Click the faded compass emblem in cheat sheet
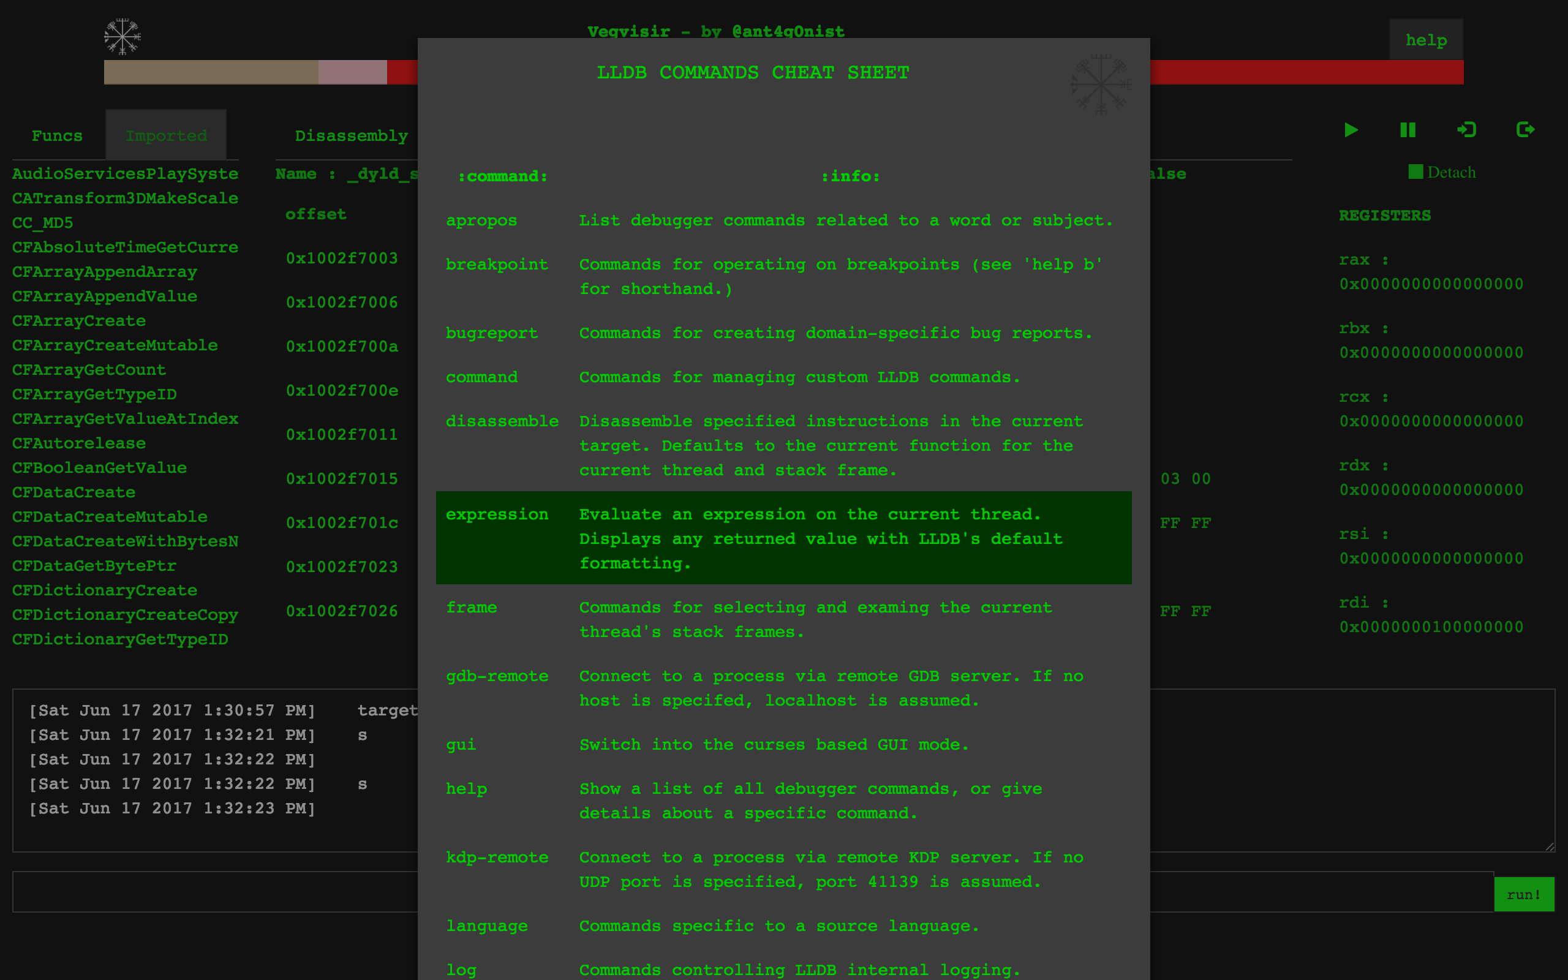Screen dimensions: 1568x980 (x=1101, y=85)
